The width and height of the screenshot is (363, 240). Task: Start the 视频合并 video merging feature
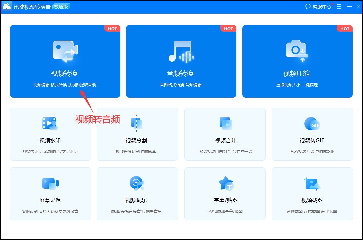coord(225,134)
